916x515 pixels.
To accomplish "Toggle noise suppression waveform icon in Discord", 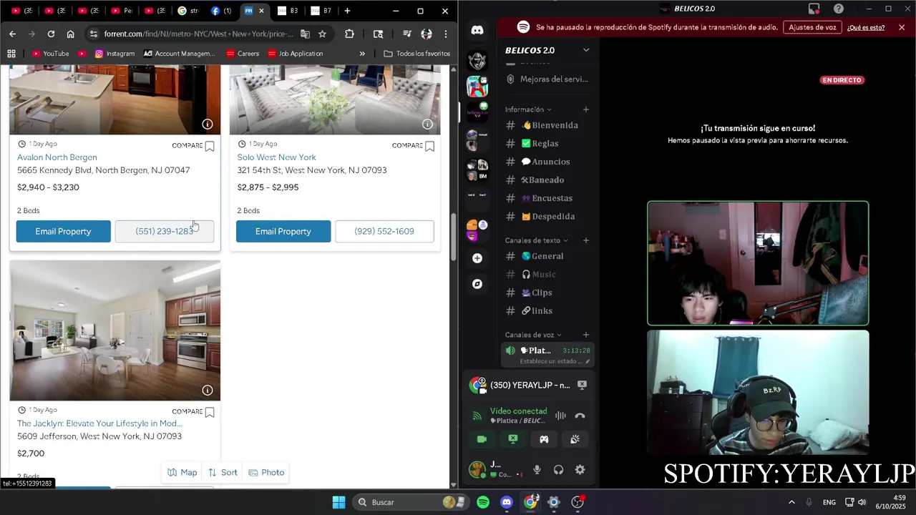I will (560, 416).
